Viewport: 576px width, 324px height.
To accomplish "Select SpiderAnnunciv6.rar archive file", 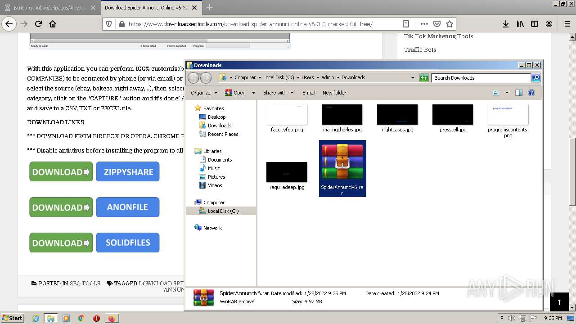I will click(x=342, y=168).
